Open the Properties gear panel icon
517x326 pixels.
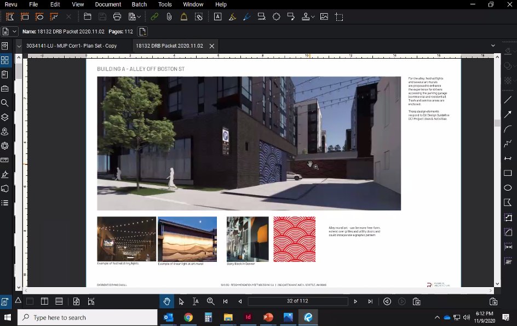click(5, 146)
